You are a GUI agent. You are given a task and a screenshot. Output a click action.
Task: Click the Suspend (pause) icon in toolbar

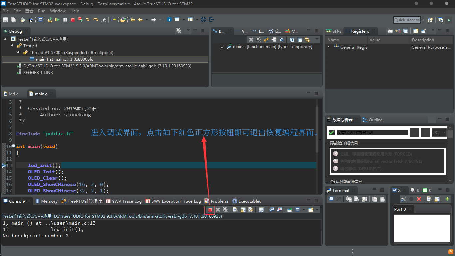coord(65,19)
